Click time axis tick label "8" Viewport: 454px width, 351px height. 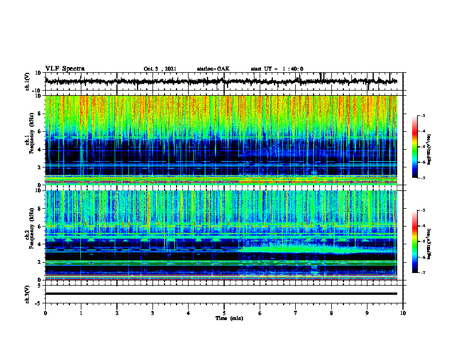(x=331, y=313)
